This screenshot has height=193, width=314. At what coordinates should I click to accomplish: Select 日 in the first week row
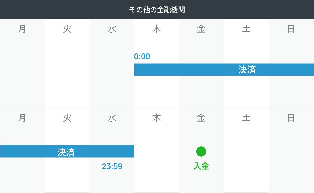[x=291, y=29]
